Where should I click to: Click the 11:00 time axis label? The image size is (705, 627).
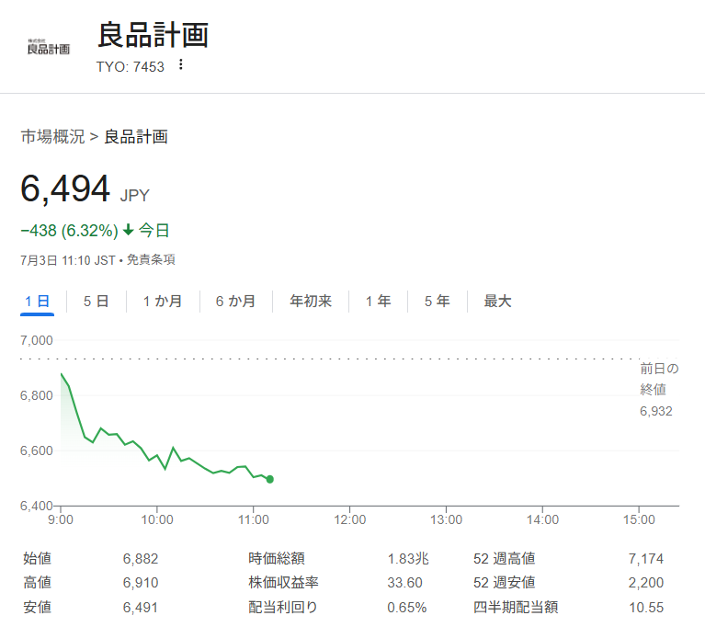coord(253,520)
